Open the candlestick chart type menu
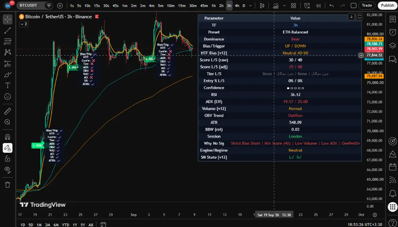Image resolution: width=398 pixels, height=227 pixels. pos(262,5)
